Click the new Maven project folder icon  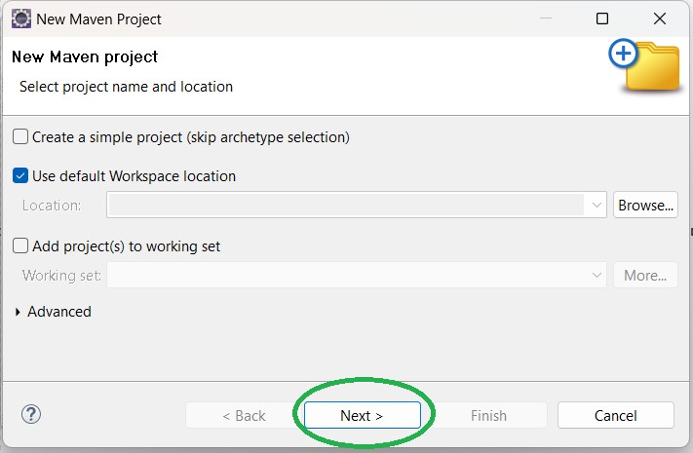(x=644, y=65)
